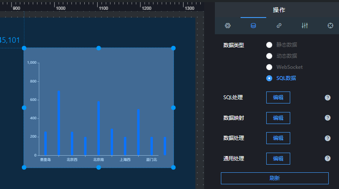Viewport: 339px width, 189px height.
Task: Select 动态数据 radio option
Action: pos(269,56)
